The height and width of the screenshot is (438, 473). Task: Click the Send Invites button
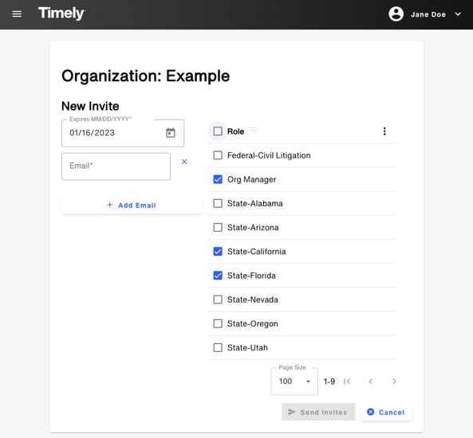coord(318,412)
